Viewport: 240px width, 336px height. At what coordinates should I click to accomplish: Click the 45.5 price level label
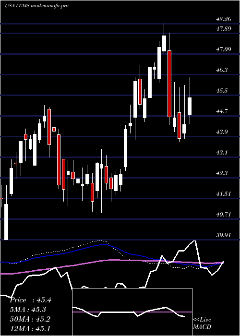[222, 91]
